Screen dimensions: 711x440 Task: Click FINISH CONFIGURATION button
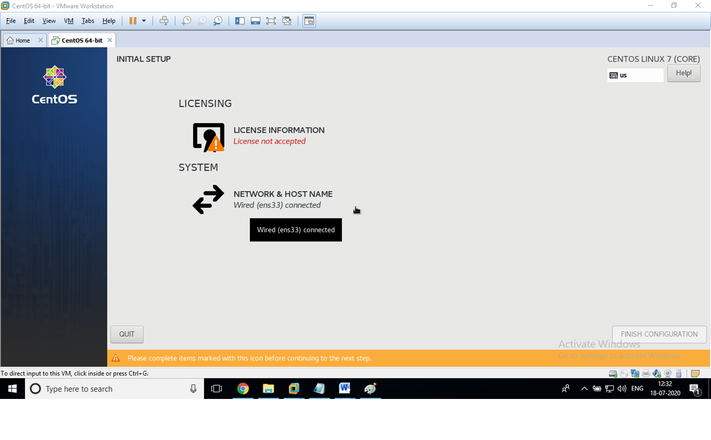(659, 334)
